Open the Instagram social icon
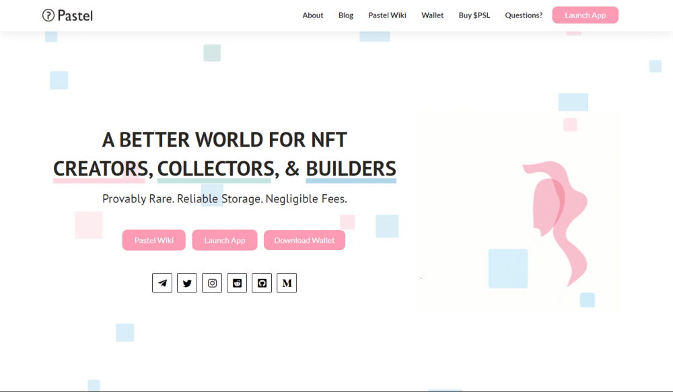The image size is (673, 392). coord(212,283)
